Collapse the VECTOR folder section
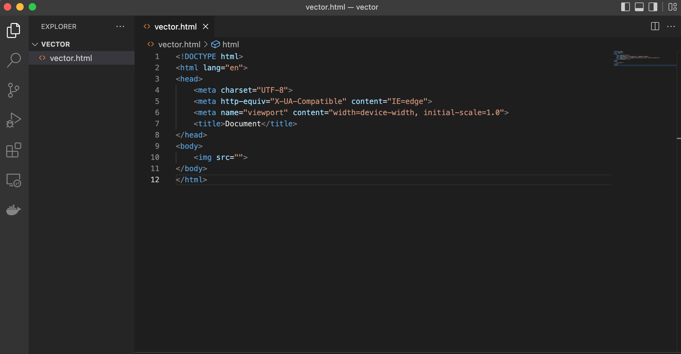The image size is (681, 354). pos(35,44)
